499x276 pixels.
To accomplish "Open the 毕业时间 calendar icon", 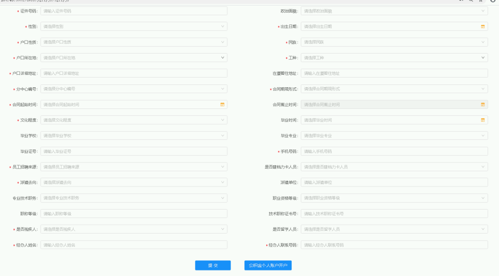I will click(x=482, y=120).
